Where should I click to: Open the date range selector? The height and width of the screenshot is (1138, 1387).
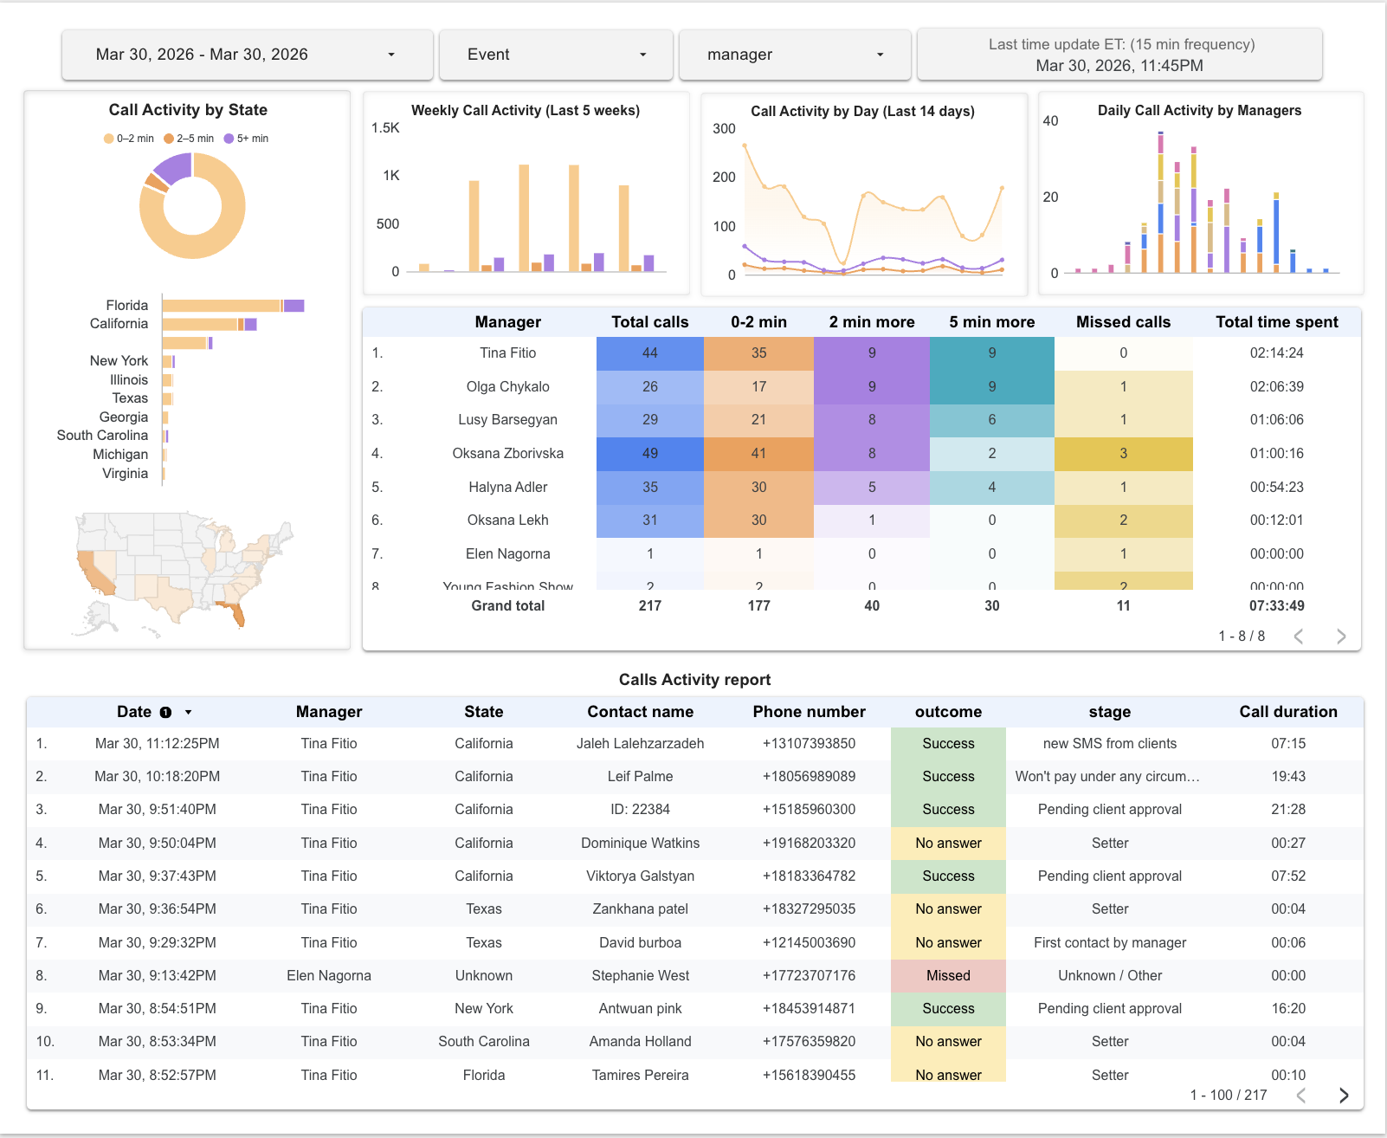(x=247, y=54)
